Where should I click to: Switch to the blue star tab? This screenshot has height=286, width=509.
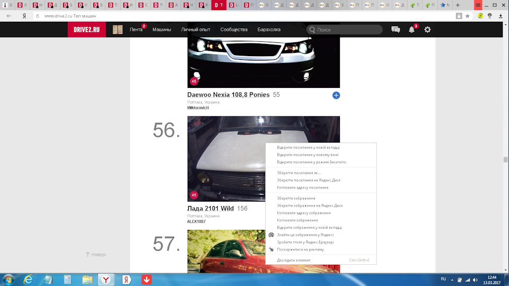point(445,5)
